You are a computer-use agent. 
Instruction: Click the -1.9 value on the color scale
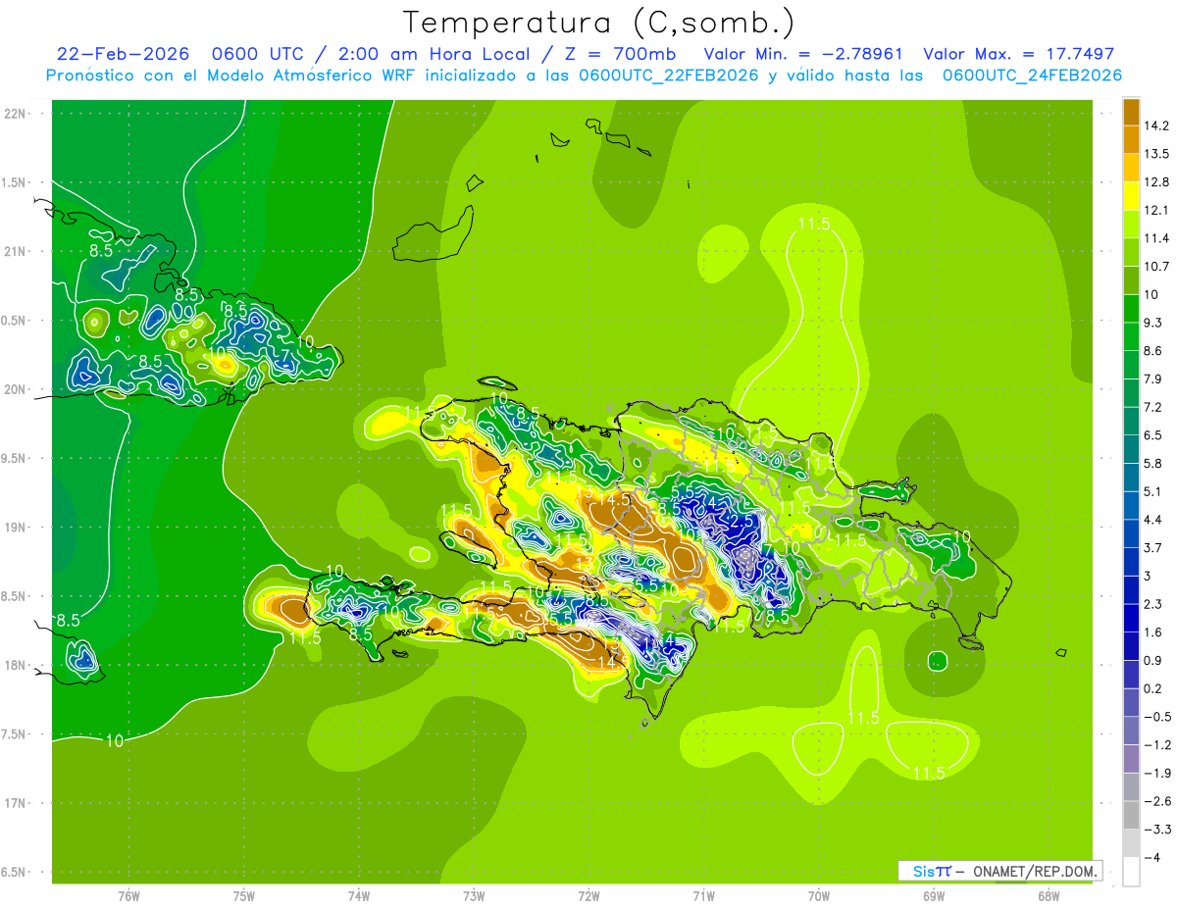[1157, 773]
